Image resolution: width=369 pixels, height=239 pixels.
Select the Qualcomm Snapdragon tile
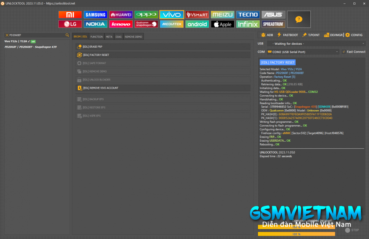click(x=146, y=24)
